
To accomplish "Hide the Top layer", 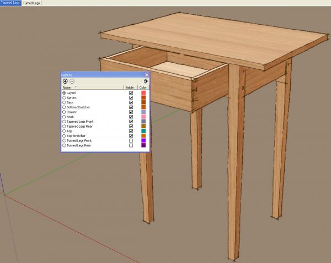I will click(131, 131).
